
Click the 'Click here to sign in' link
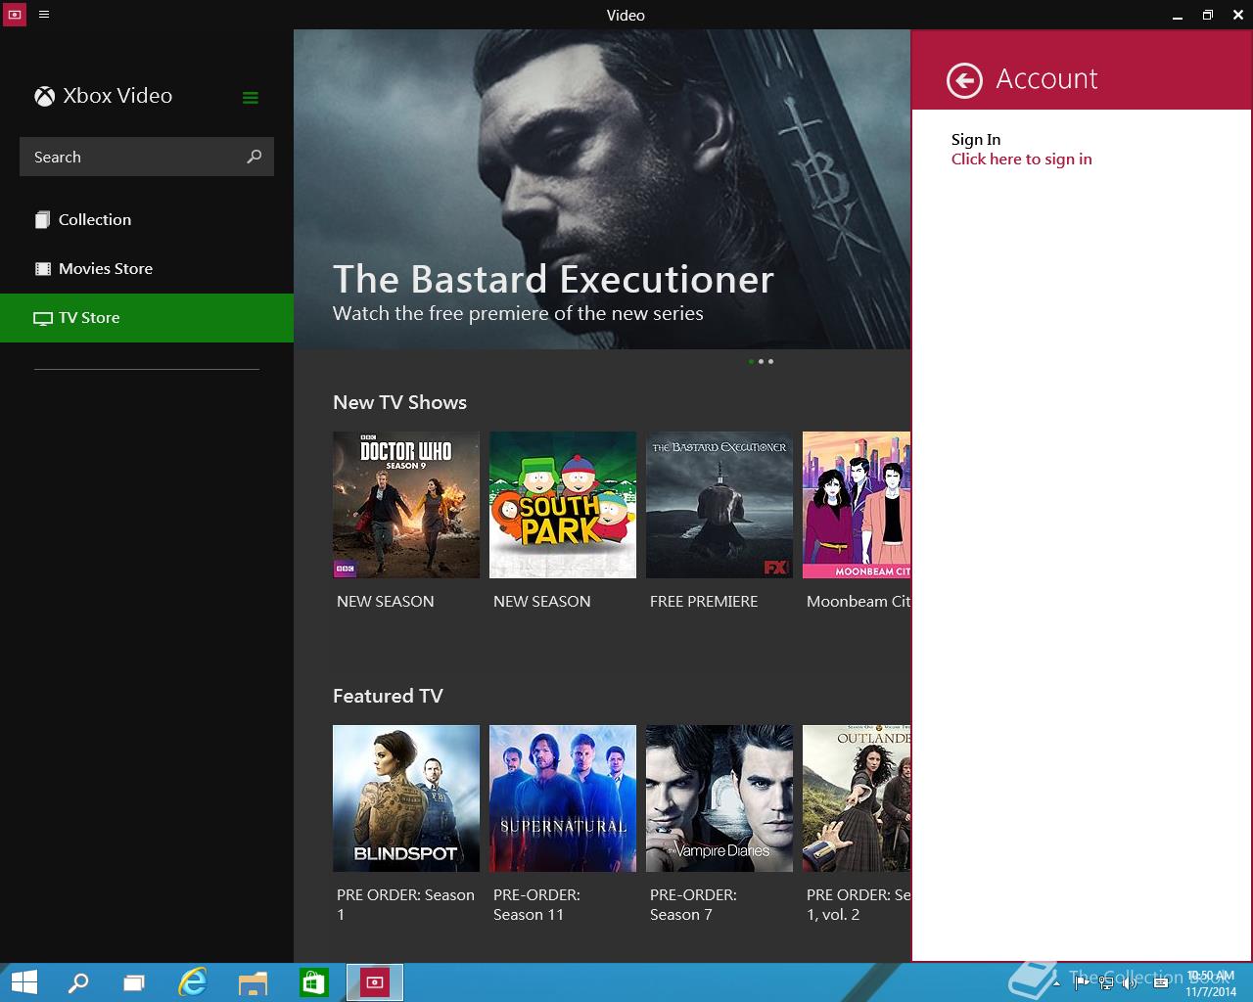(1021, 159)
